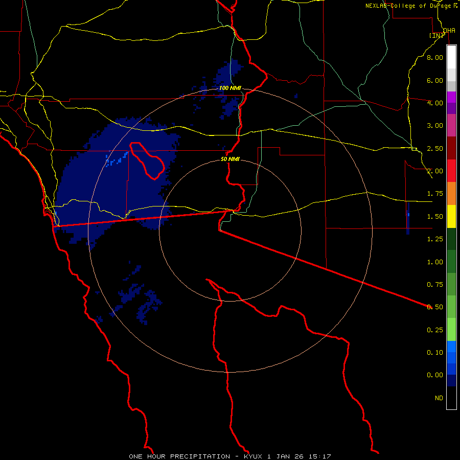Pick the navy blue legend swatch
This screenshot has height=460, width=460.
451,380
